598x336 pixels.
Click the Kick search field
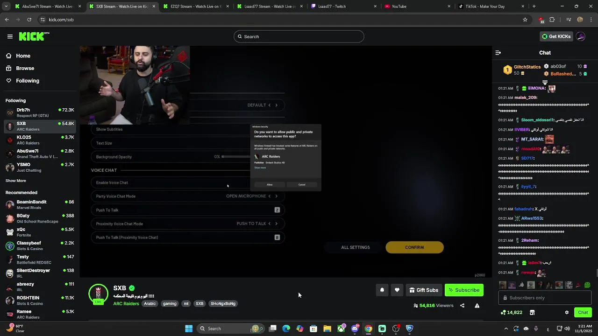coord(299,36)
